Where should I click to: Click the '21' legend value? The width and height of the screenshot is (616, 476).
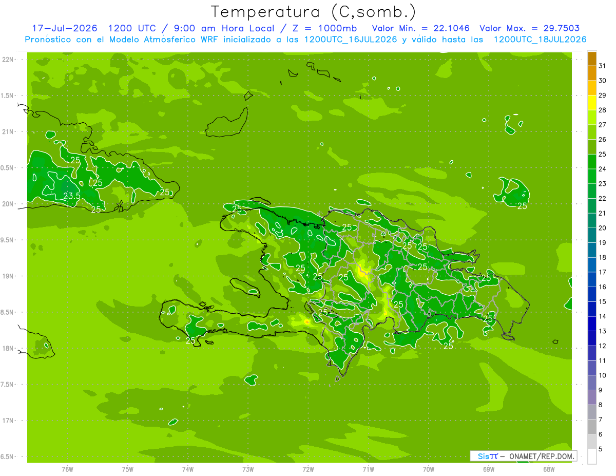[602, 213]
